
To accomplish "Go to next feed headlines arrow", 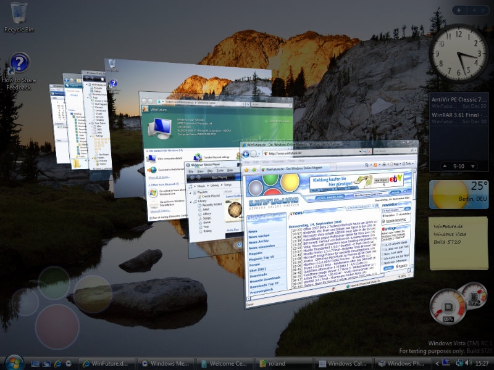I will (x=473, y=166).
